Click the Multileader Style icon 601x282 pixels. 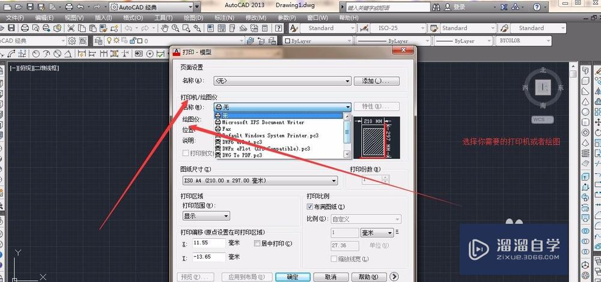coord(505,28)
